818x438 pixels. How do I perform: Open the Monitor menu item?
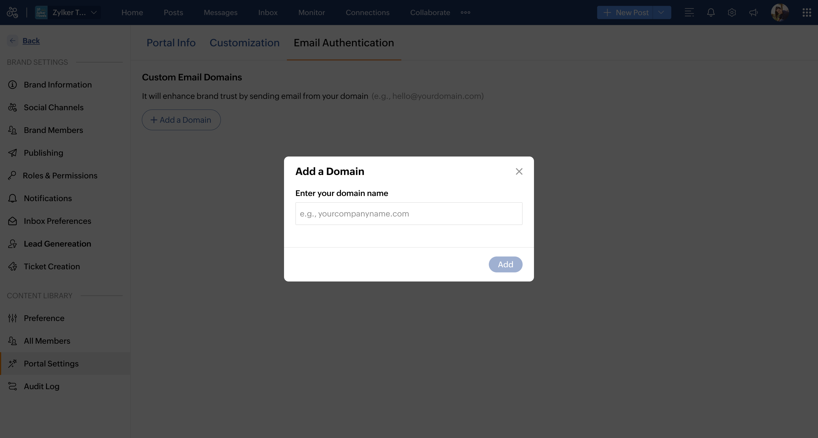tap(311, 12)
